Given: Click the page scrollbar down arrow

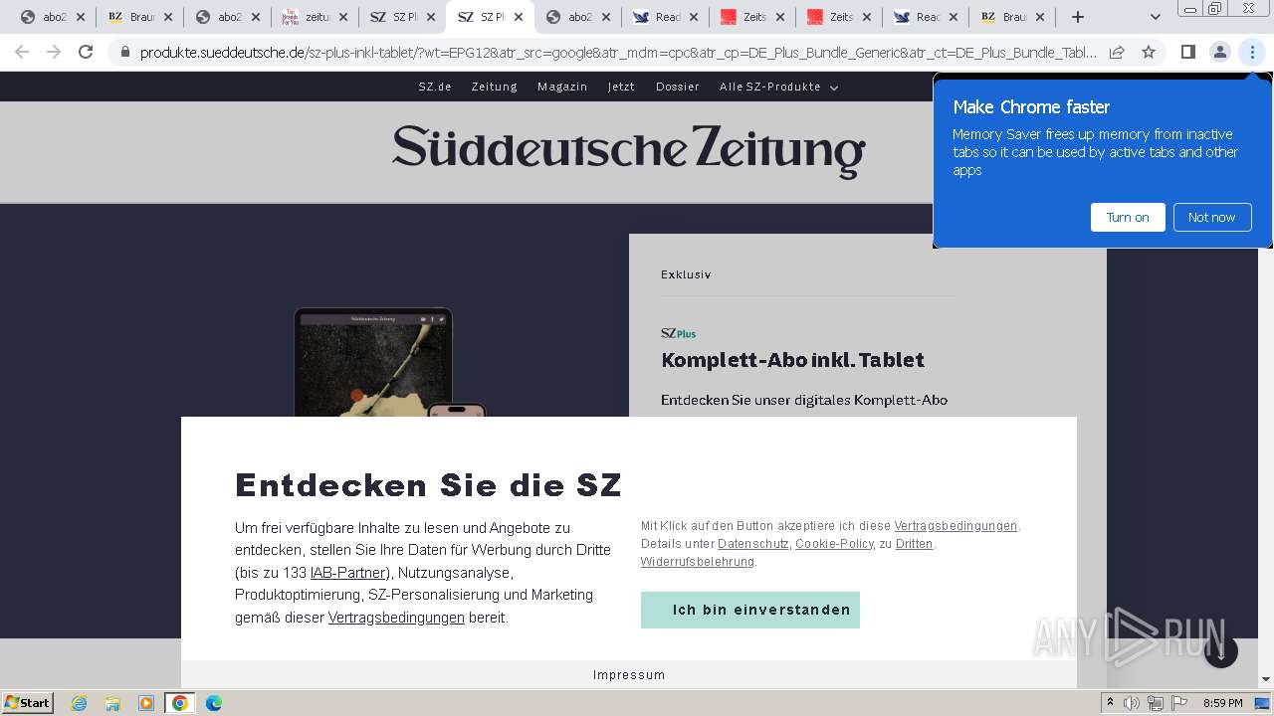Looking at the screenshot, I should (x=1266, y=679).
